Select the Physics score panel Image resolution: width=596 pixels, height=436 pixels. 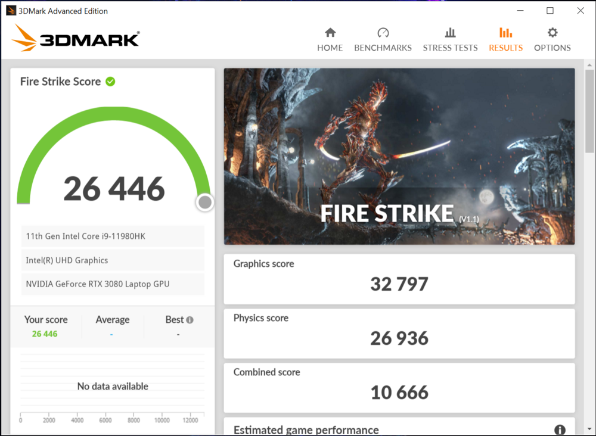tap(399, 333)
